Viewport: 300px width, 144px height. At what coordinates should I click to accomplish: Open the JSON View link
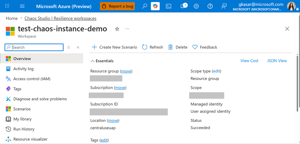(x=277, y=61)
